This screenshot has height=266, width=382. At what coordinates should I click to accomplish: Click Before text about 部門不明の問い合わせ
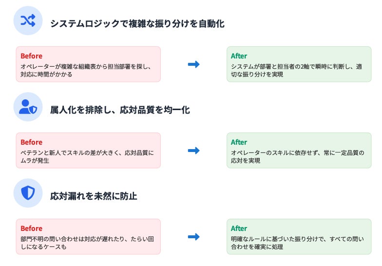(87, 243)
